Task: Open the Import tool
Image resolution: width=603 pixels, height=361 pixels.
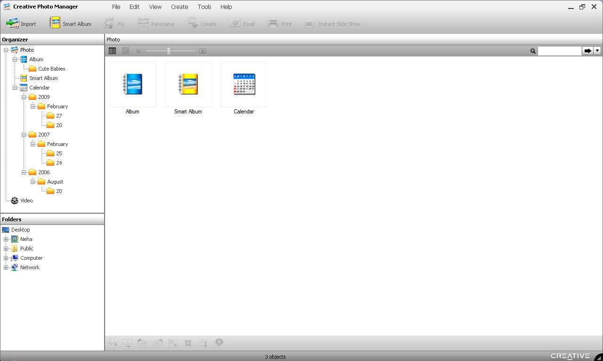Action: click(21, 24)
